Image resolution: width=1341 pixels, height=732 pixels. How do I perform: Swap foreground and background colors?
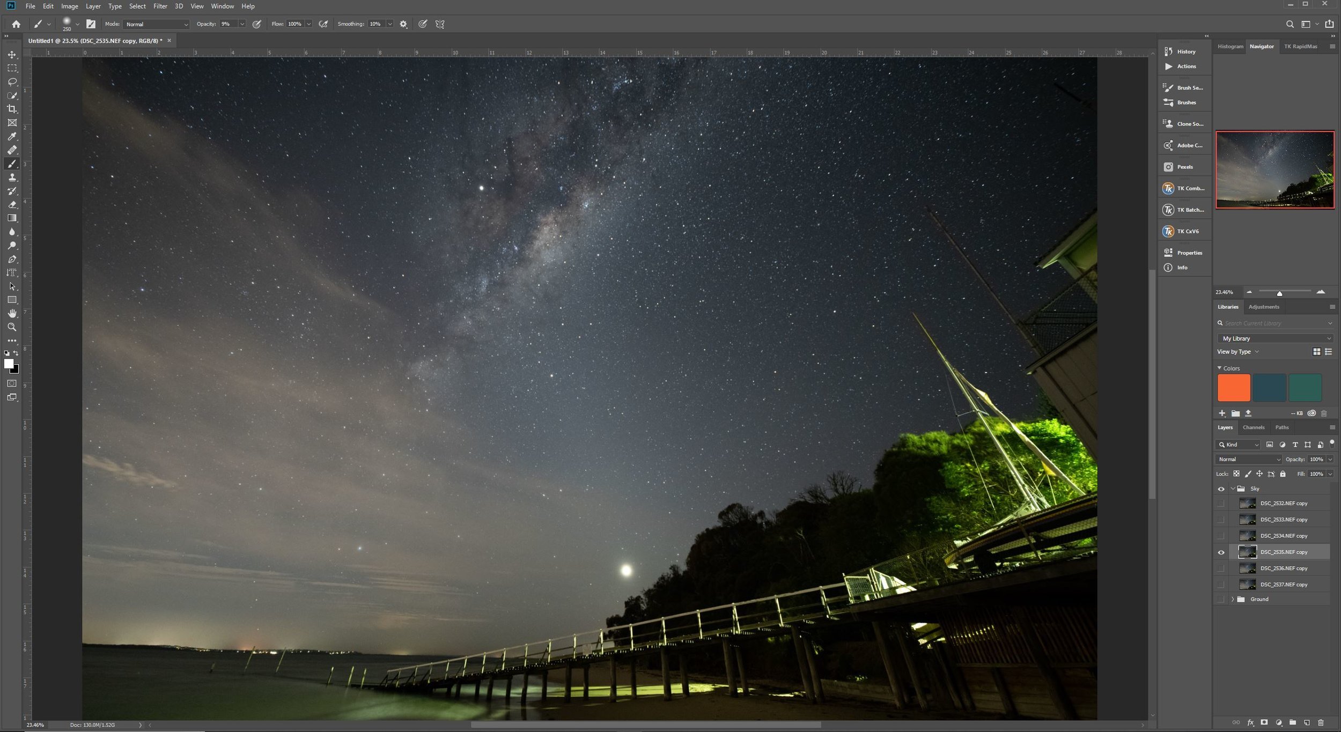point(16,353)
